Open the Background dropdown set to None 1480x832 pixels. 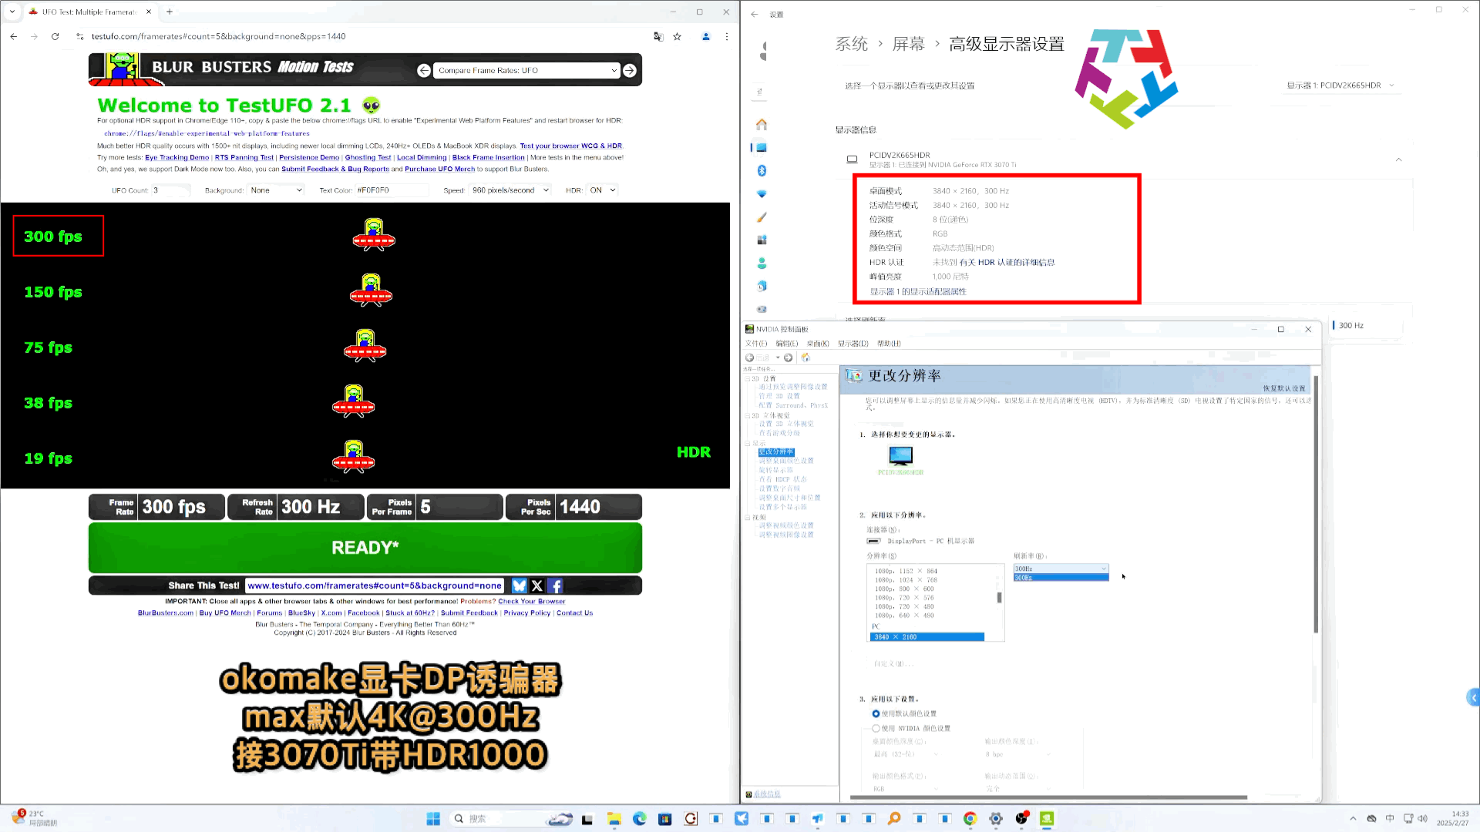point(276,190)
